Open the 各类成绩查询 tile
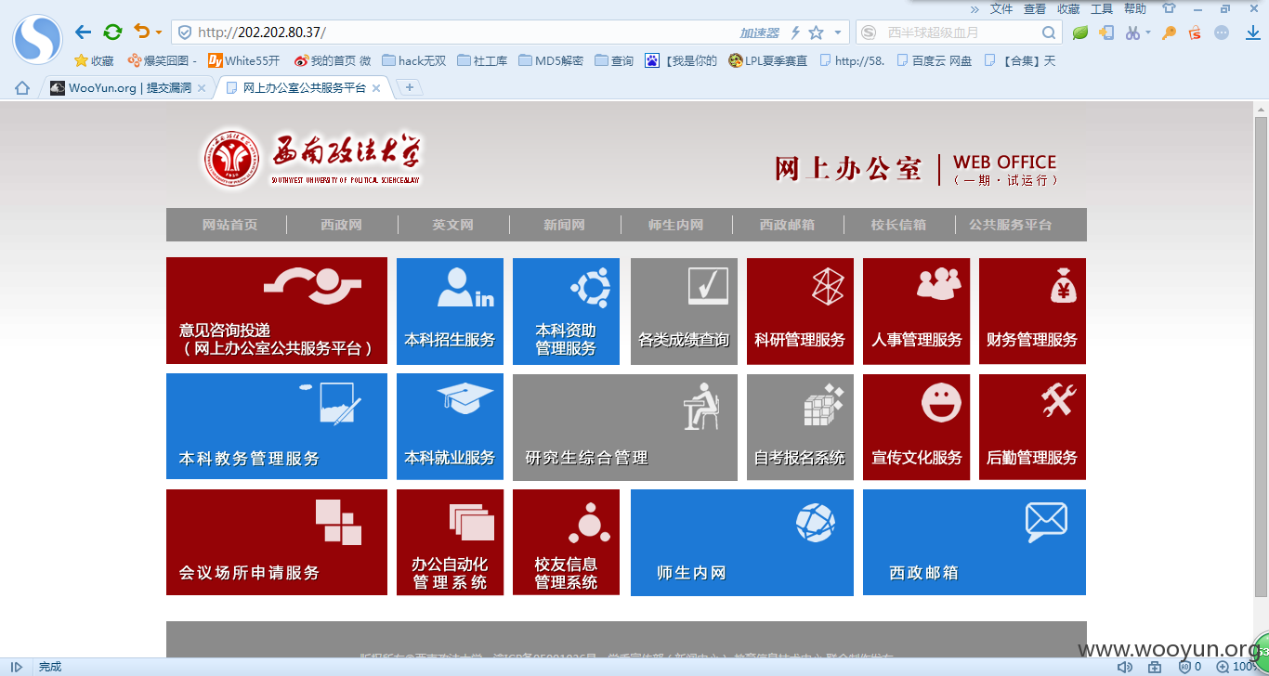Screen dimensions: 1269x676 pyautogui.click(x=684, y=311)
